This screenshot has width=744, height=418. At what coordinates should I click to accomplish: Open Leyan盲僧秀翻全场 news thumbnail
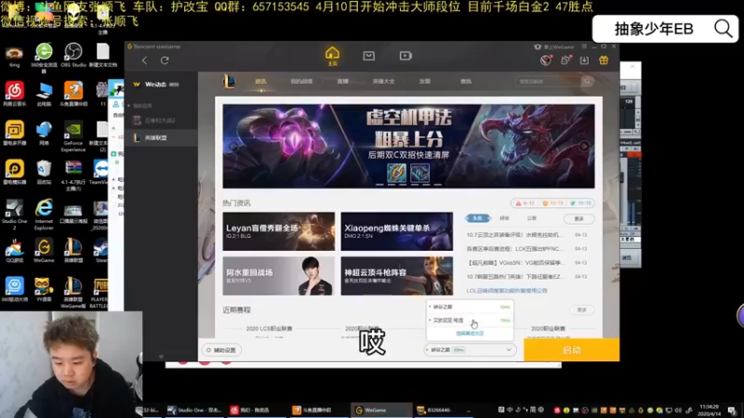tap(278, 231)
